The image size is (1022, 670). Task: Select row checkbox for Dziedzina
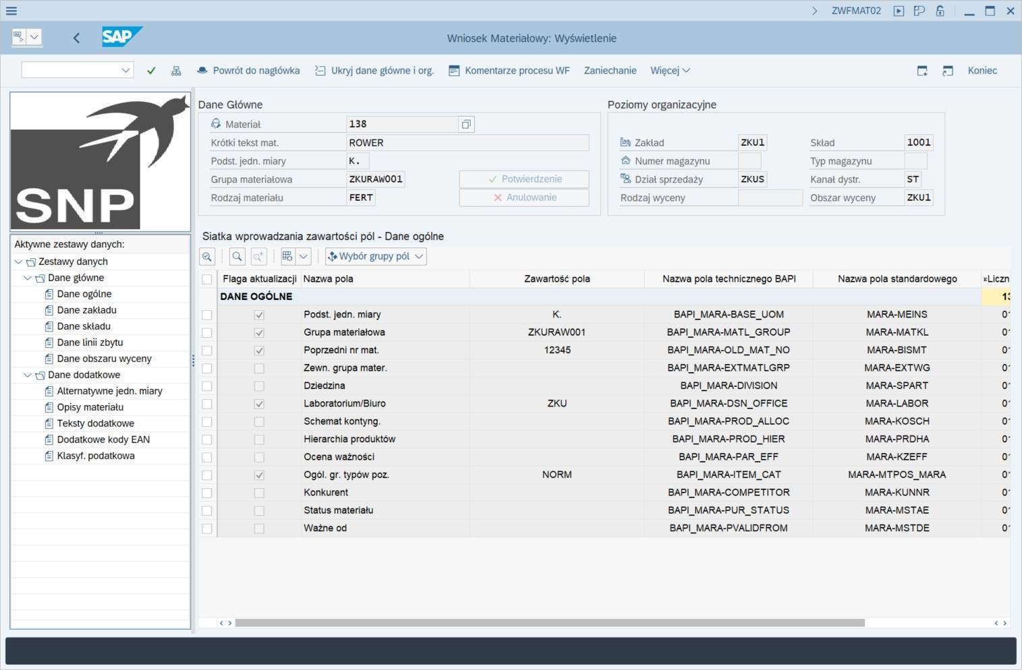[207, 386]
